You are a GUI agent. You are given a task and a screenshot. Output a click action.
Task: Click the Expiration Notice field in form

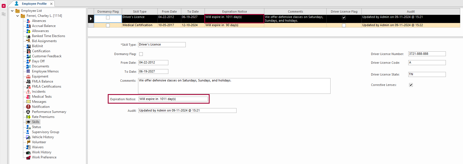[173, 99]
